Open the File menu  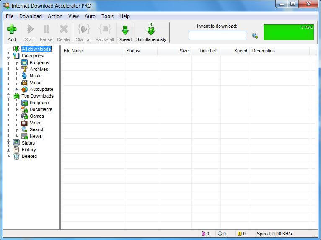tap(10, 16)
